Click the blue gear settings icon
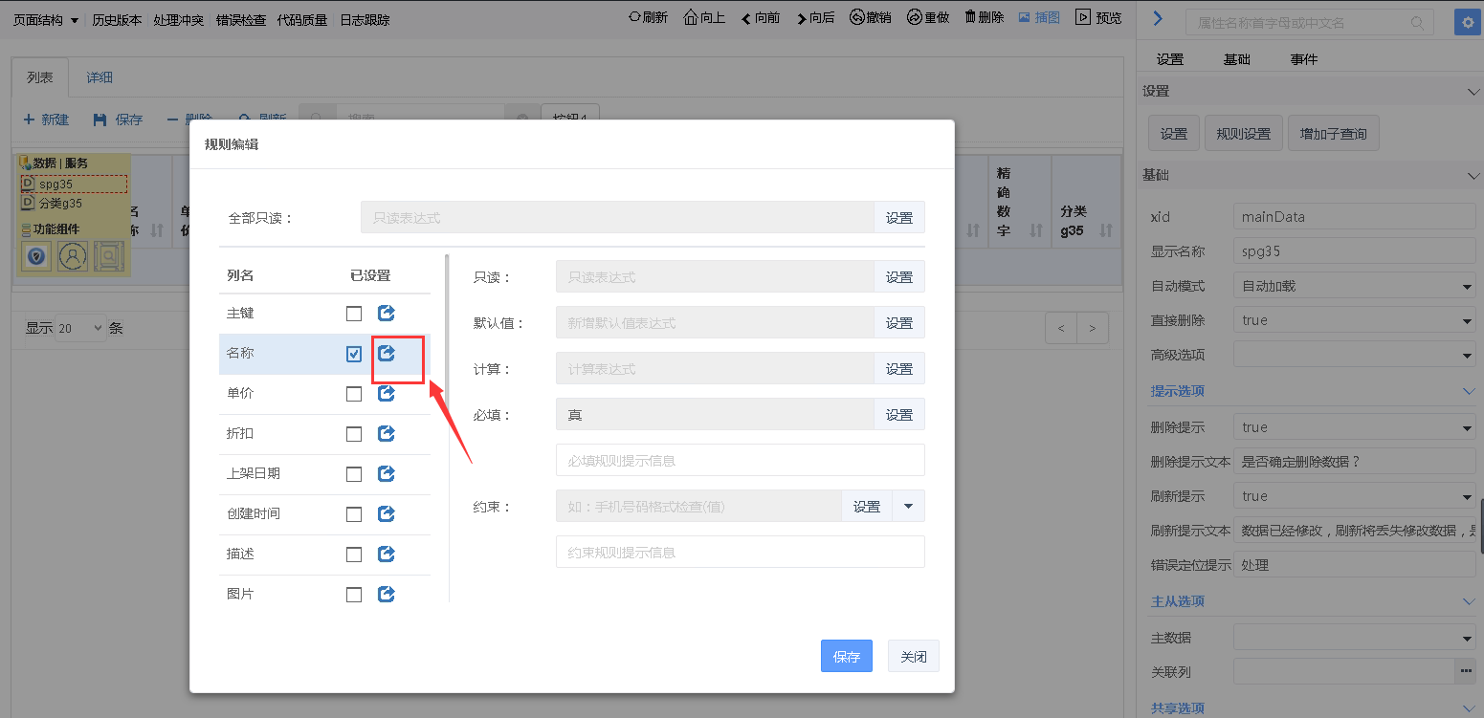The height and width of the screenshot is (718, 1484). (1464, 22)
